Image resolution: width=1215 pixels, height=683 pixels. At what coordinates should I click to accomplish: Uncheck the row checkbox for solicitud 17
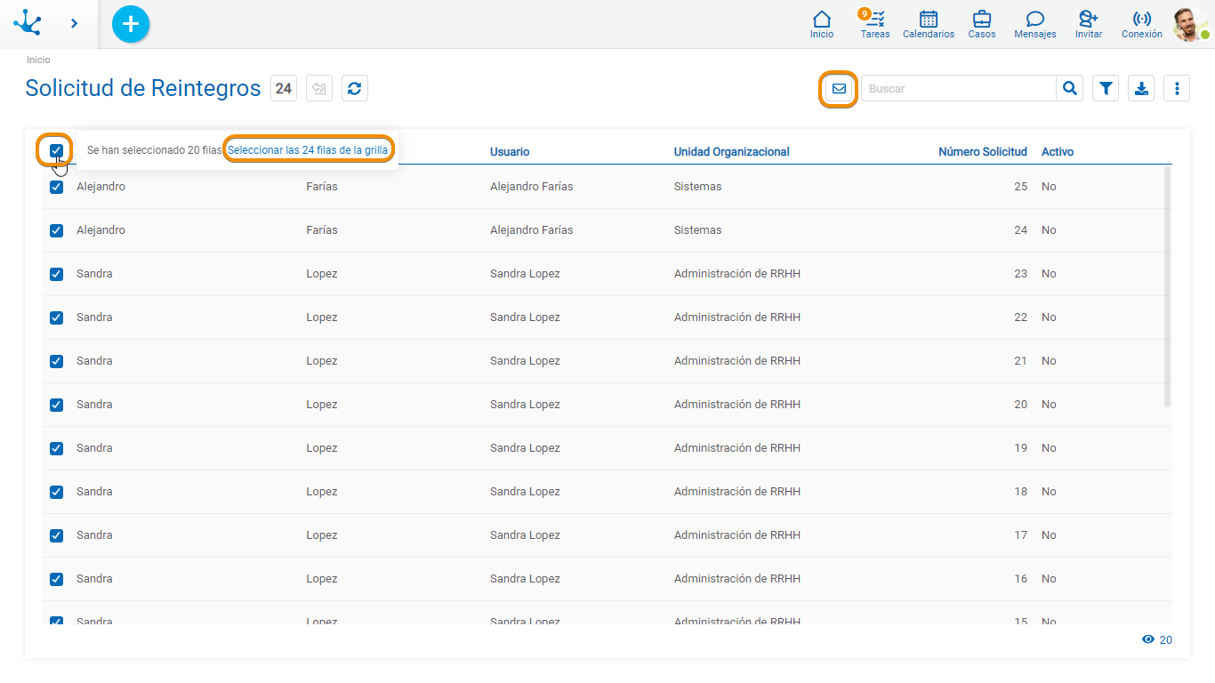(56, 535)
